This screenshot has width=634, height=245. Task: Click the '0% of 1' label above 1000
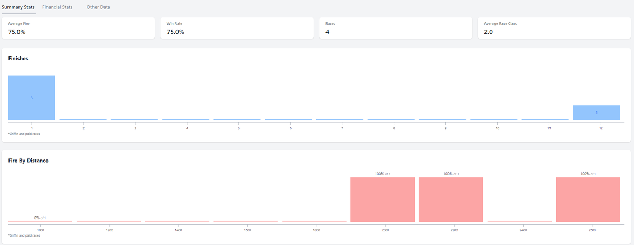tap(40, 218)
